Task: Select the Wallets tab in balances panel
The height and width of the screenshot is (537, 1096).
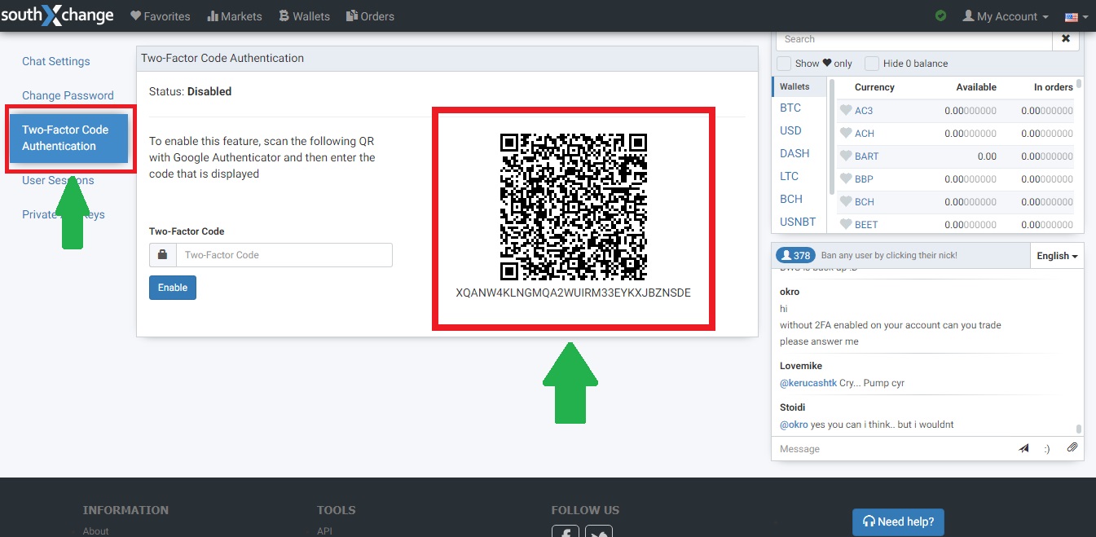Action: coord(799,86)
